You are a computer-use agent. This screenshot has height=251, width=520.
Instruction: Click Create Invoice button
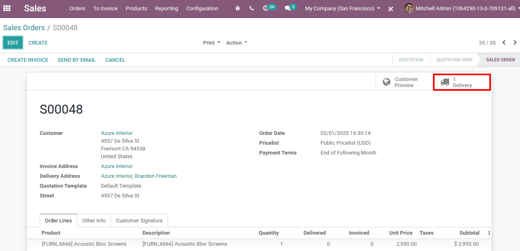pos(28,60)
